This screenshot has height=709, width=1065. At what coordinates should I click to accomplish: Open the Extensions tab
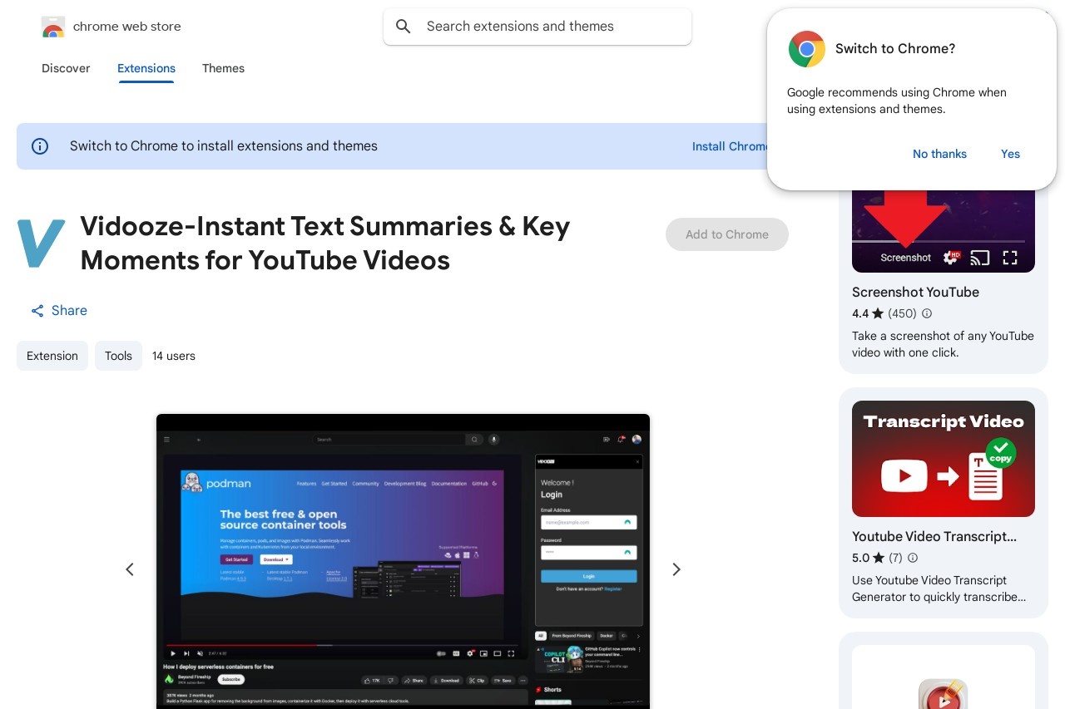click(146, 68)
